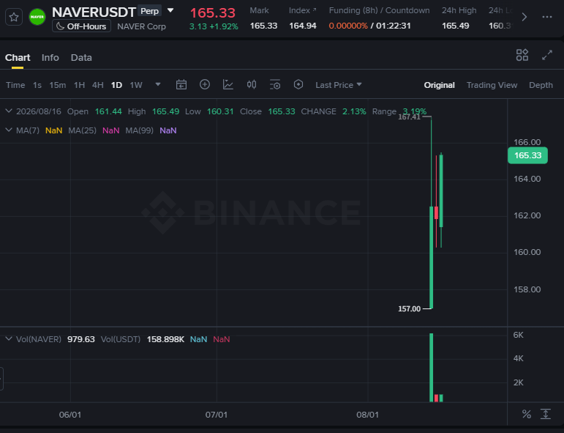The image size is (564, 433).
Task: Collapse the Vol(NAVER) indicator row
Action: [x=9, y=339]
